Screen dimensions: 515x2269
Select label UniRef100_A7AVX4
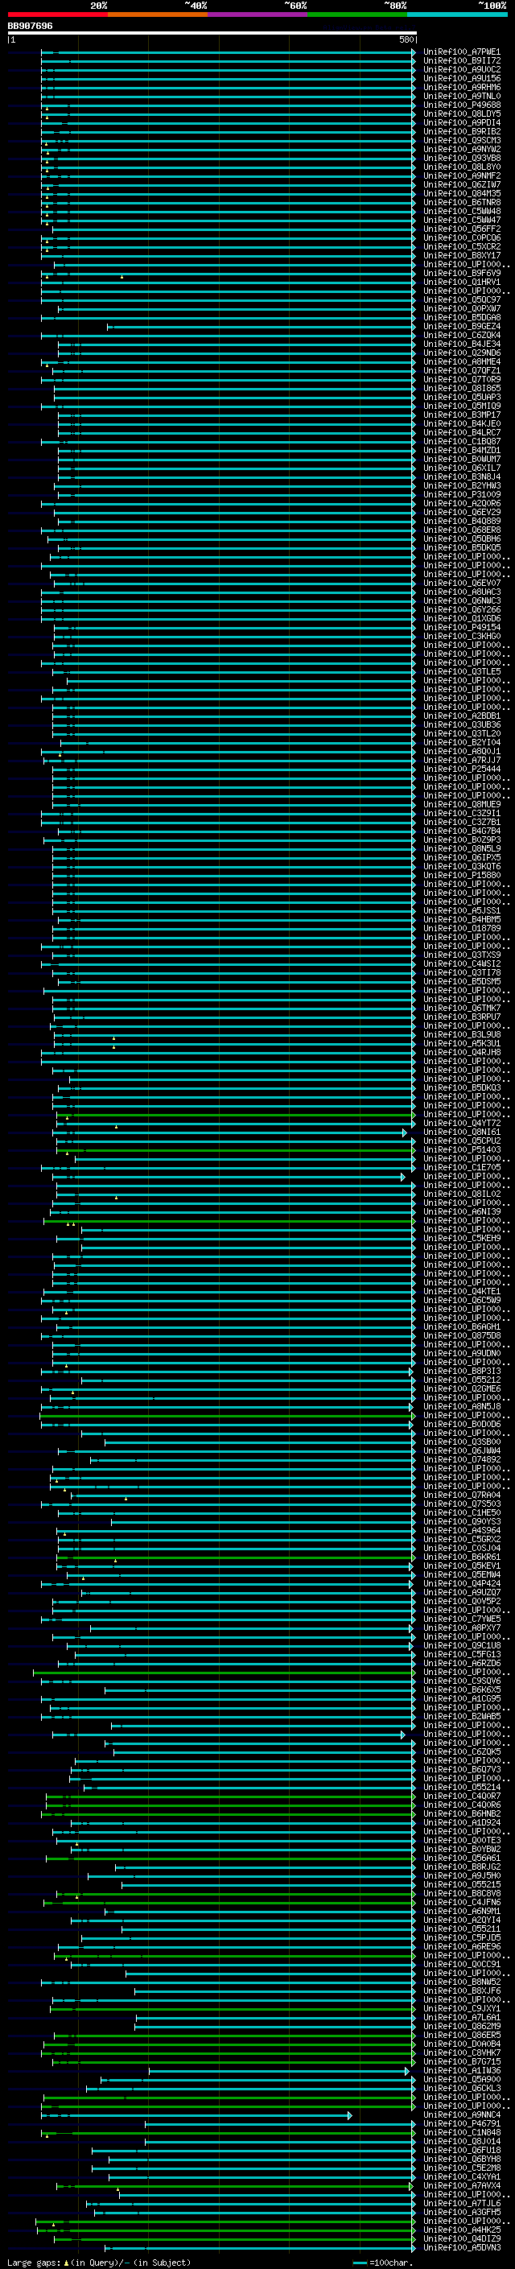[x=461, y=2185]
